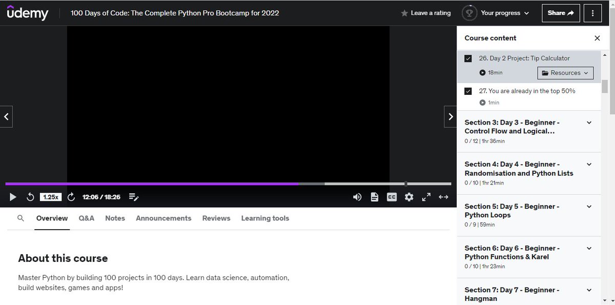Rewind the video five seconds
Image resolution: width=615 pixels, height=305 pixels.
pos(30,197)
